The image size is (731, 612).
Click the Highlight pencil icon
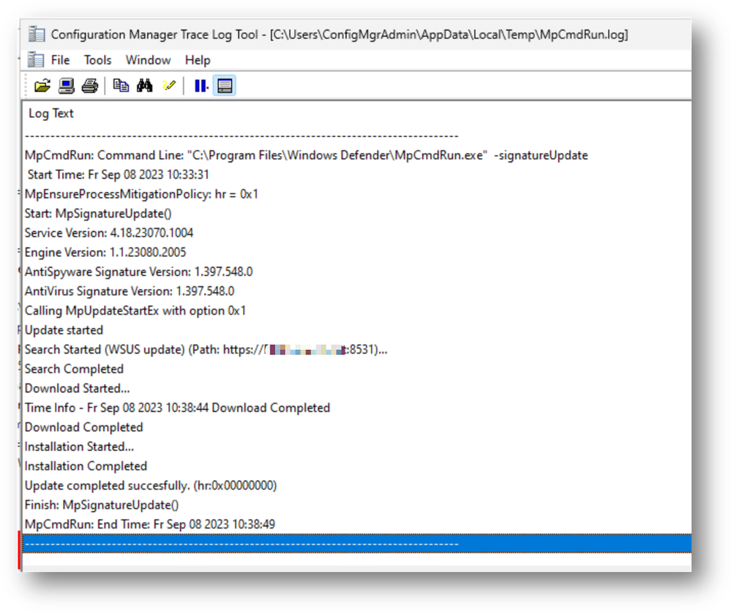(169, 86)
